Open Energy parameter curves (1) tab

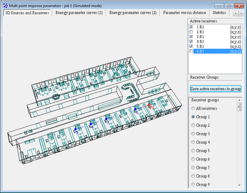79,13
